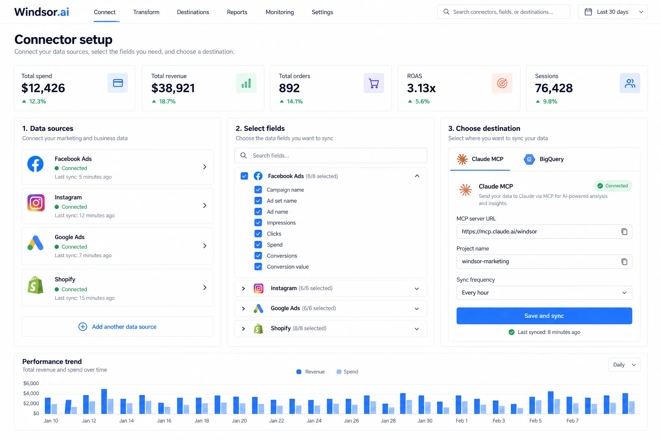
Task: Click the right arrow left of Shopify fields row
Action: (x=243, y=329)
